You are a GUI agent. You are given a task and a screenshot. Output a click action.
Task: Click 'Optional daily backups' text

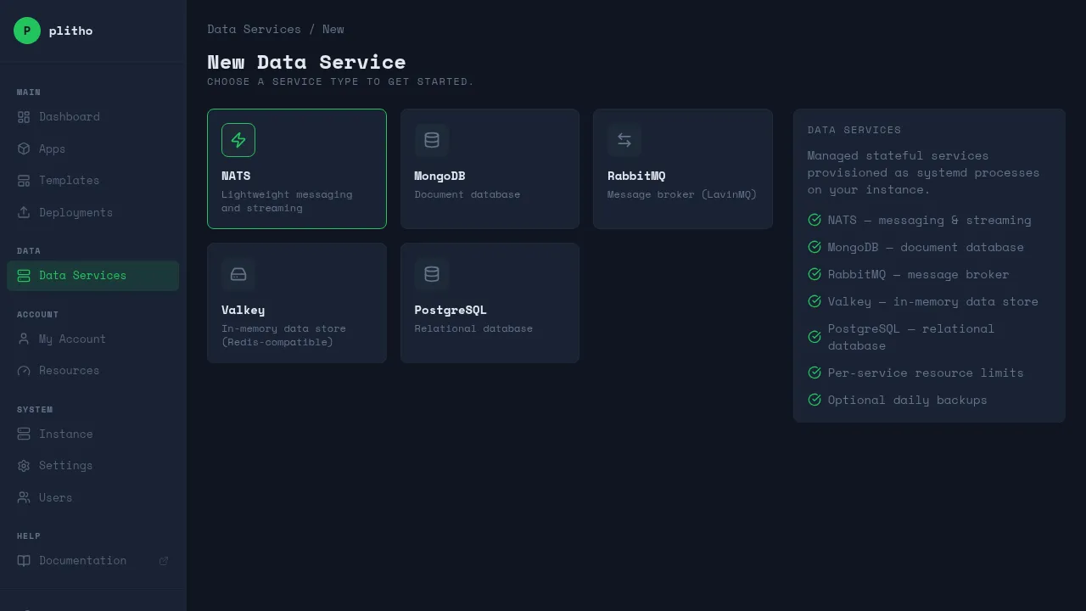coord(908,400)
